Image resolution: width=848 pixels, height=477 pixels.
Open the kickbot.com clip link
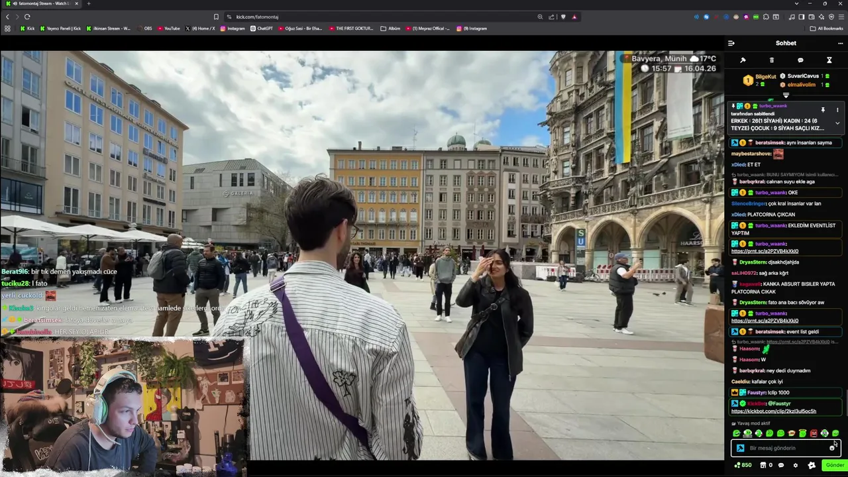point(774,411)
